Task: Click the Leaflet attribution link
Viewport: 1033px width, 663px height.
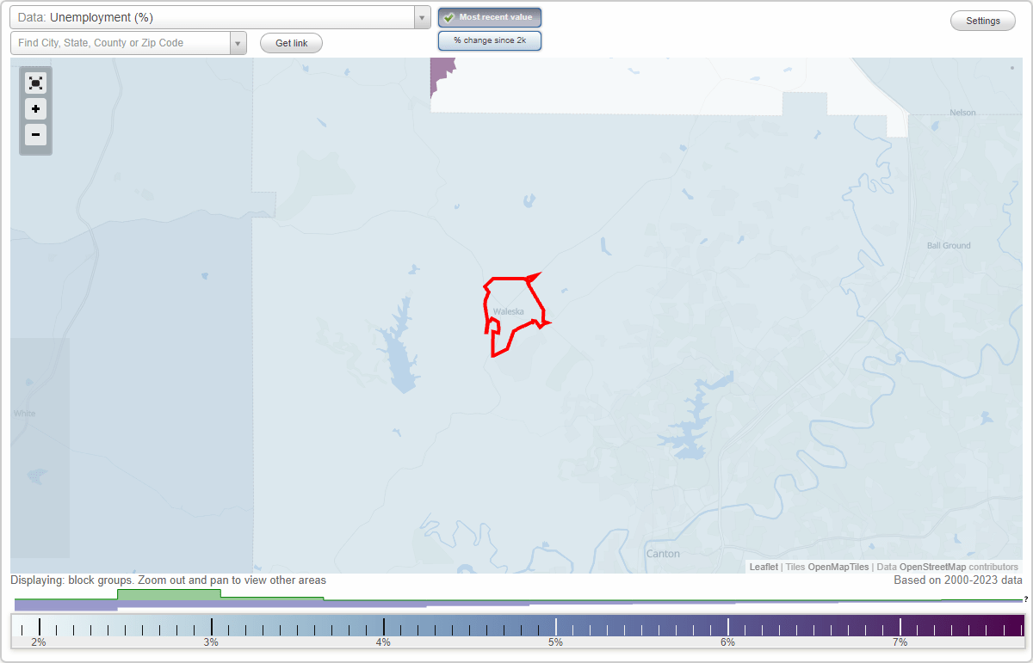Action: coord(764,567)
